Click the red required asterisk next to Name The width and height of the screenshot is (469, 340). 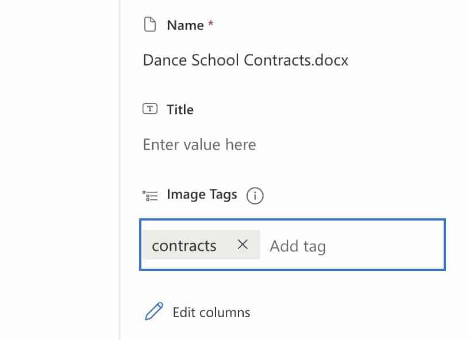(x=210, y=24)
